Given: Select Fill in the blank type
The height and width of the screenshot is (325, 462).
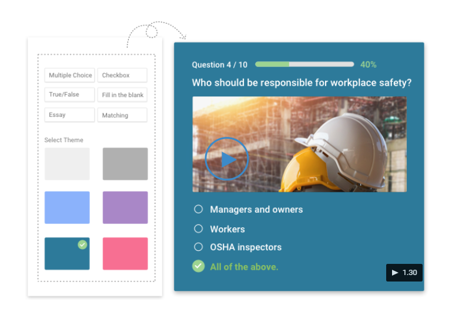Looking at the screenshot, I should pyautogui.click(x=122, y=95).
